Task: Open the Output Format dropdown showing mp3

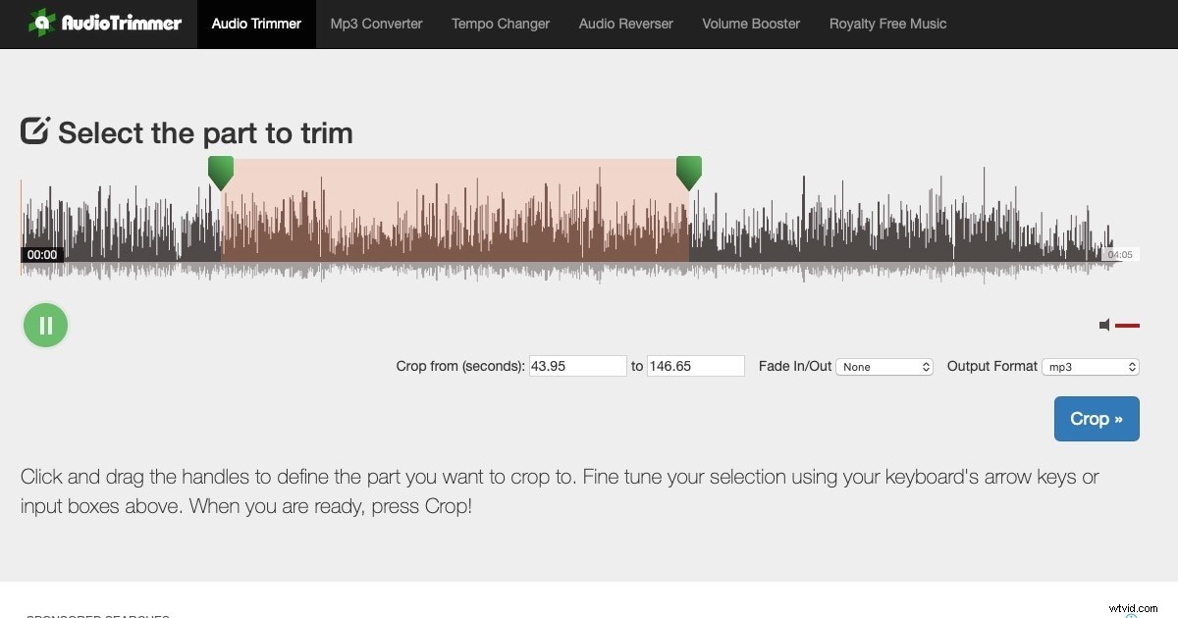Action: pos(1091,366)
